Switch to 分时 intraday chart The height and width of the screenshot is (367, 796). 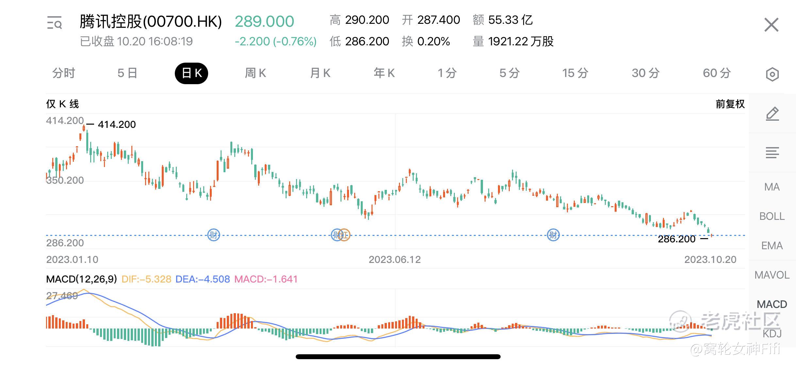64,73
